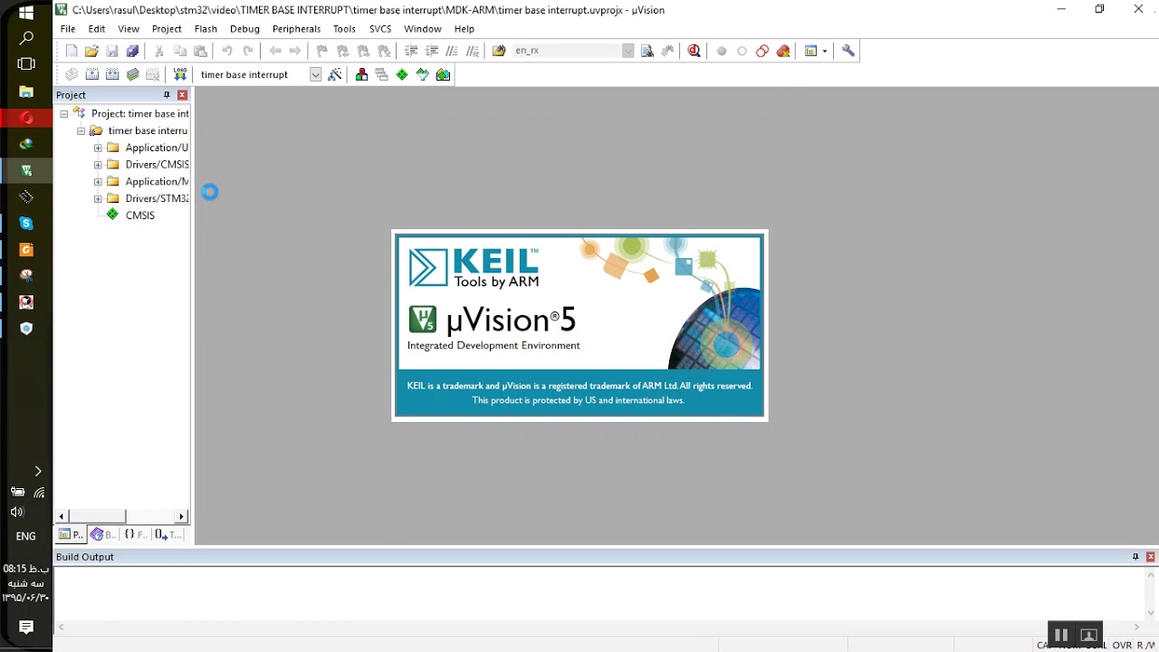Open the Peripherals menu

pos(296,29)
